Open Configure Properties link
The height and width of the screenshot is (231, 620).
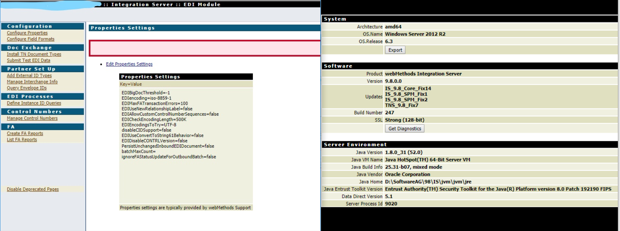[x=27, y=33]
